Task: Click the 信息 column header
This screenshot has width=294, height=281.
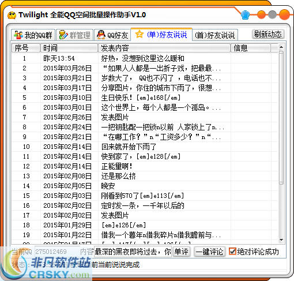Action: [x=251, y=48]
